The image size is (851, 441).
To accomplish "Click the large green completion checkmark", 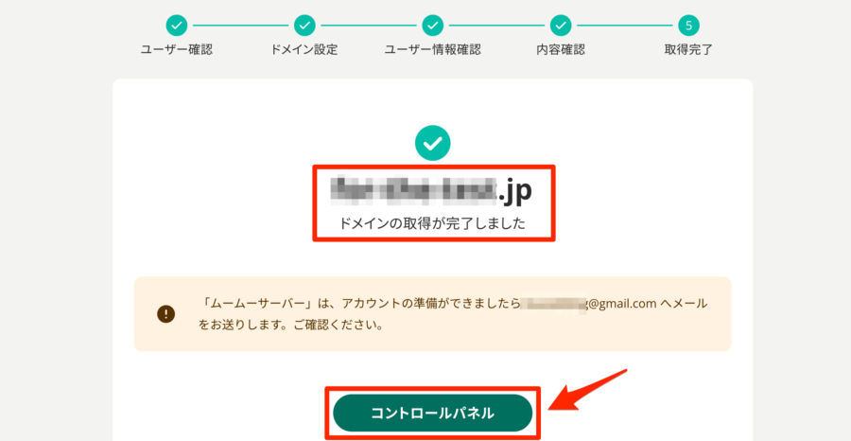I will (432, 143).
